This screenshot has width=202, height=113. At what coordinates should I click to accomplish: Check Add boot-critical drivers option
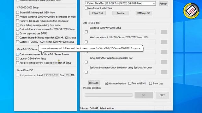click(x=18, y=63)
